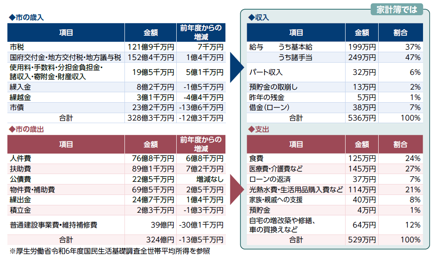Click the 市債 amount 23億2千万円
The height and width of the screenshot is (258, 440).
coord(151,107)
